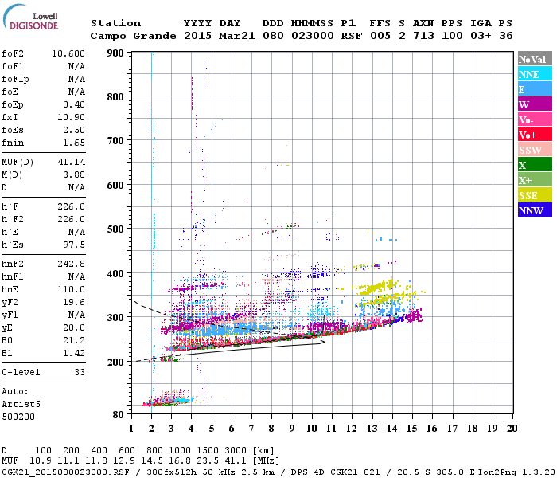Click the E blue legend swatch
The image size is (557, 478).
click(535, 89)
